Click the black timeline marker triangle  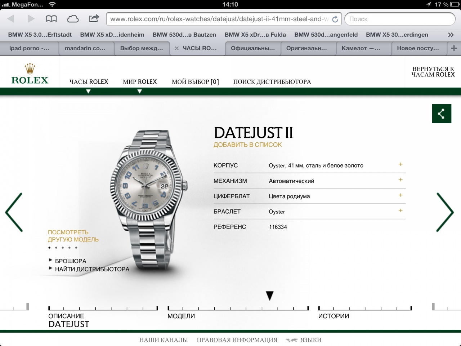[269, 296]
